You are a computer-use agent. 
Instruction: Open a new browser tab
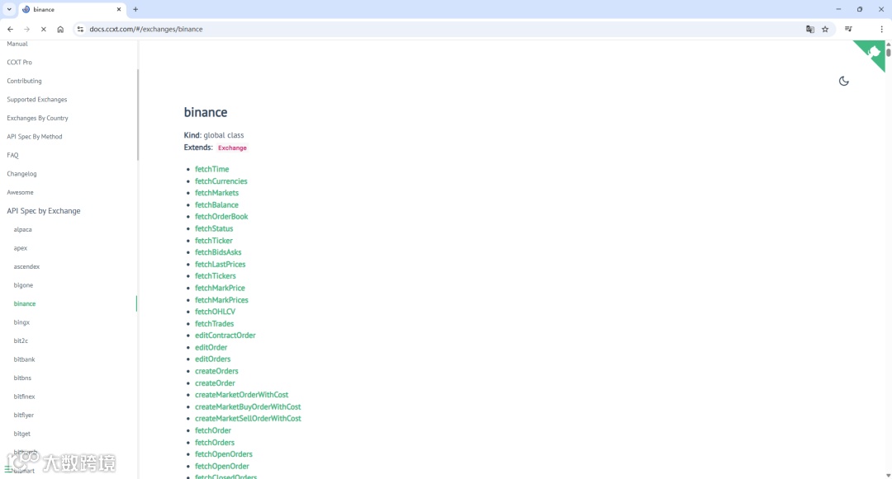coord(135,9)
